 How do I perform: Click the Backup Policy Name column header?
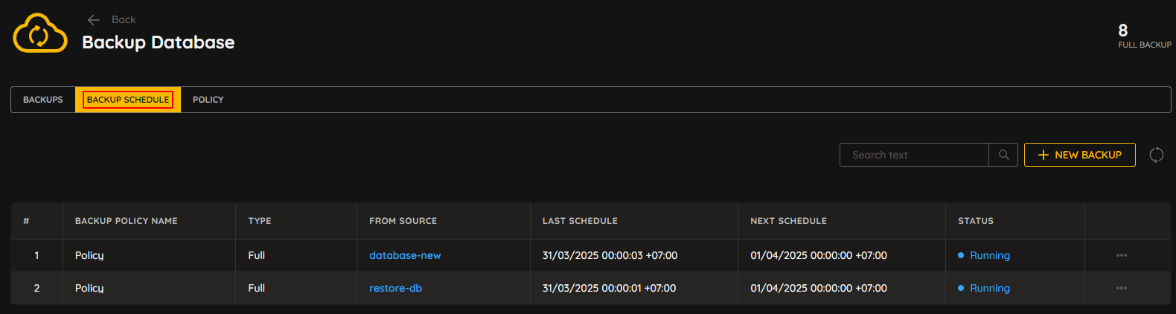coord(126,221)
